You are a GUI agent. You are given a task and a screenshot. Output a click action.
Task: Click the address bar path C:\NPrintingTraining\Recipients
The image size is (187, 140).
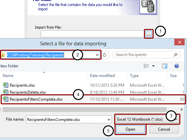[x=35, y=55]
